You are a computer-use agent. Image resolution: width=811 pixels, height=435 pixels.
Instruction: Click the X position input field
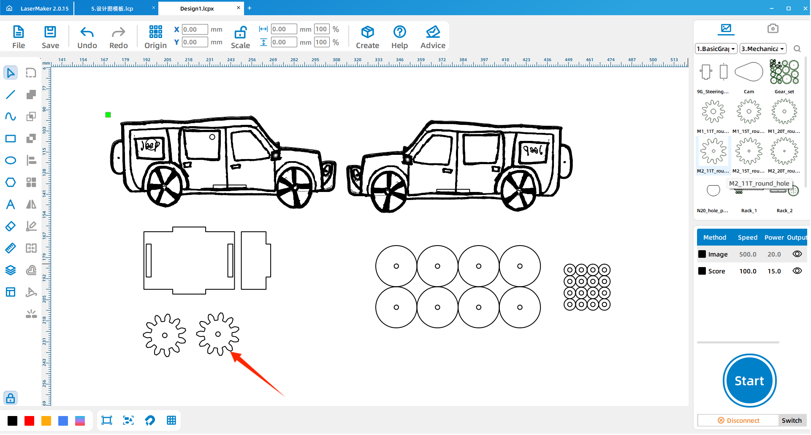coord(195,30)
